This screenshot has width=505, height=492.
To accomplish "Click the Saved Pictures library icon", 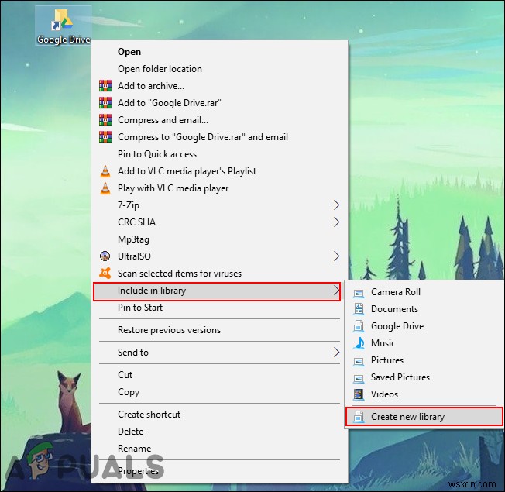I will point(359,378).
